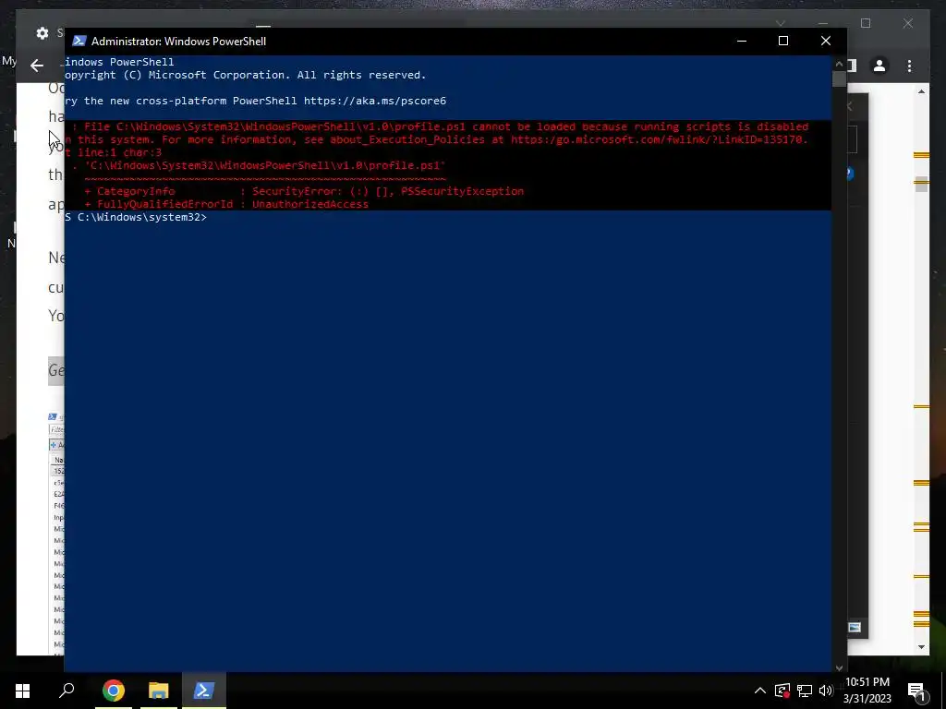946x709 pixels.
Task: Click the https://aka.ms/pscore6 text in the console
Action: click(x=375, y=101)
